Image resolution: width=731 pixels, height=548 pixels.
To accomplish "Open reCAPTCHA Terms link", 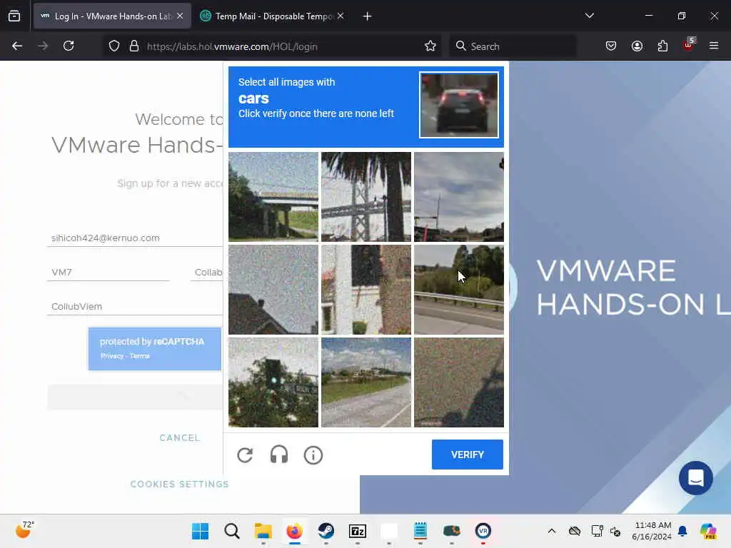I will tap(140, 356).
